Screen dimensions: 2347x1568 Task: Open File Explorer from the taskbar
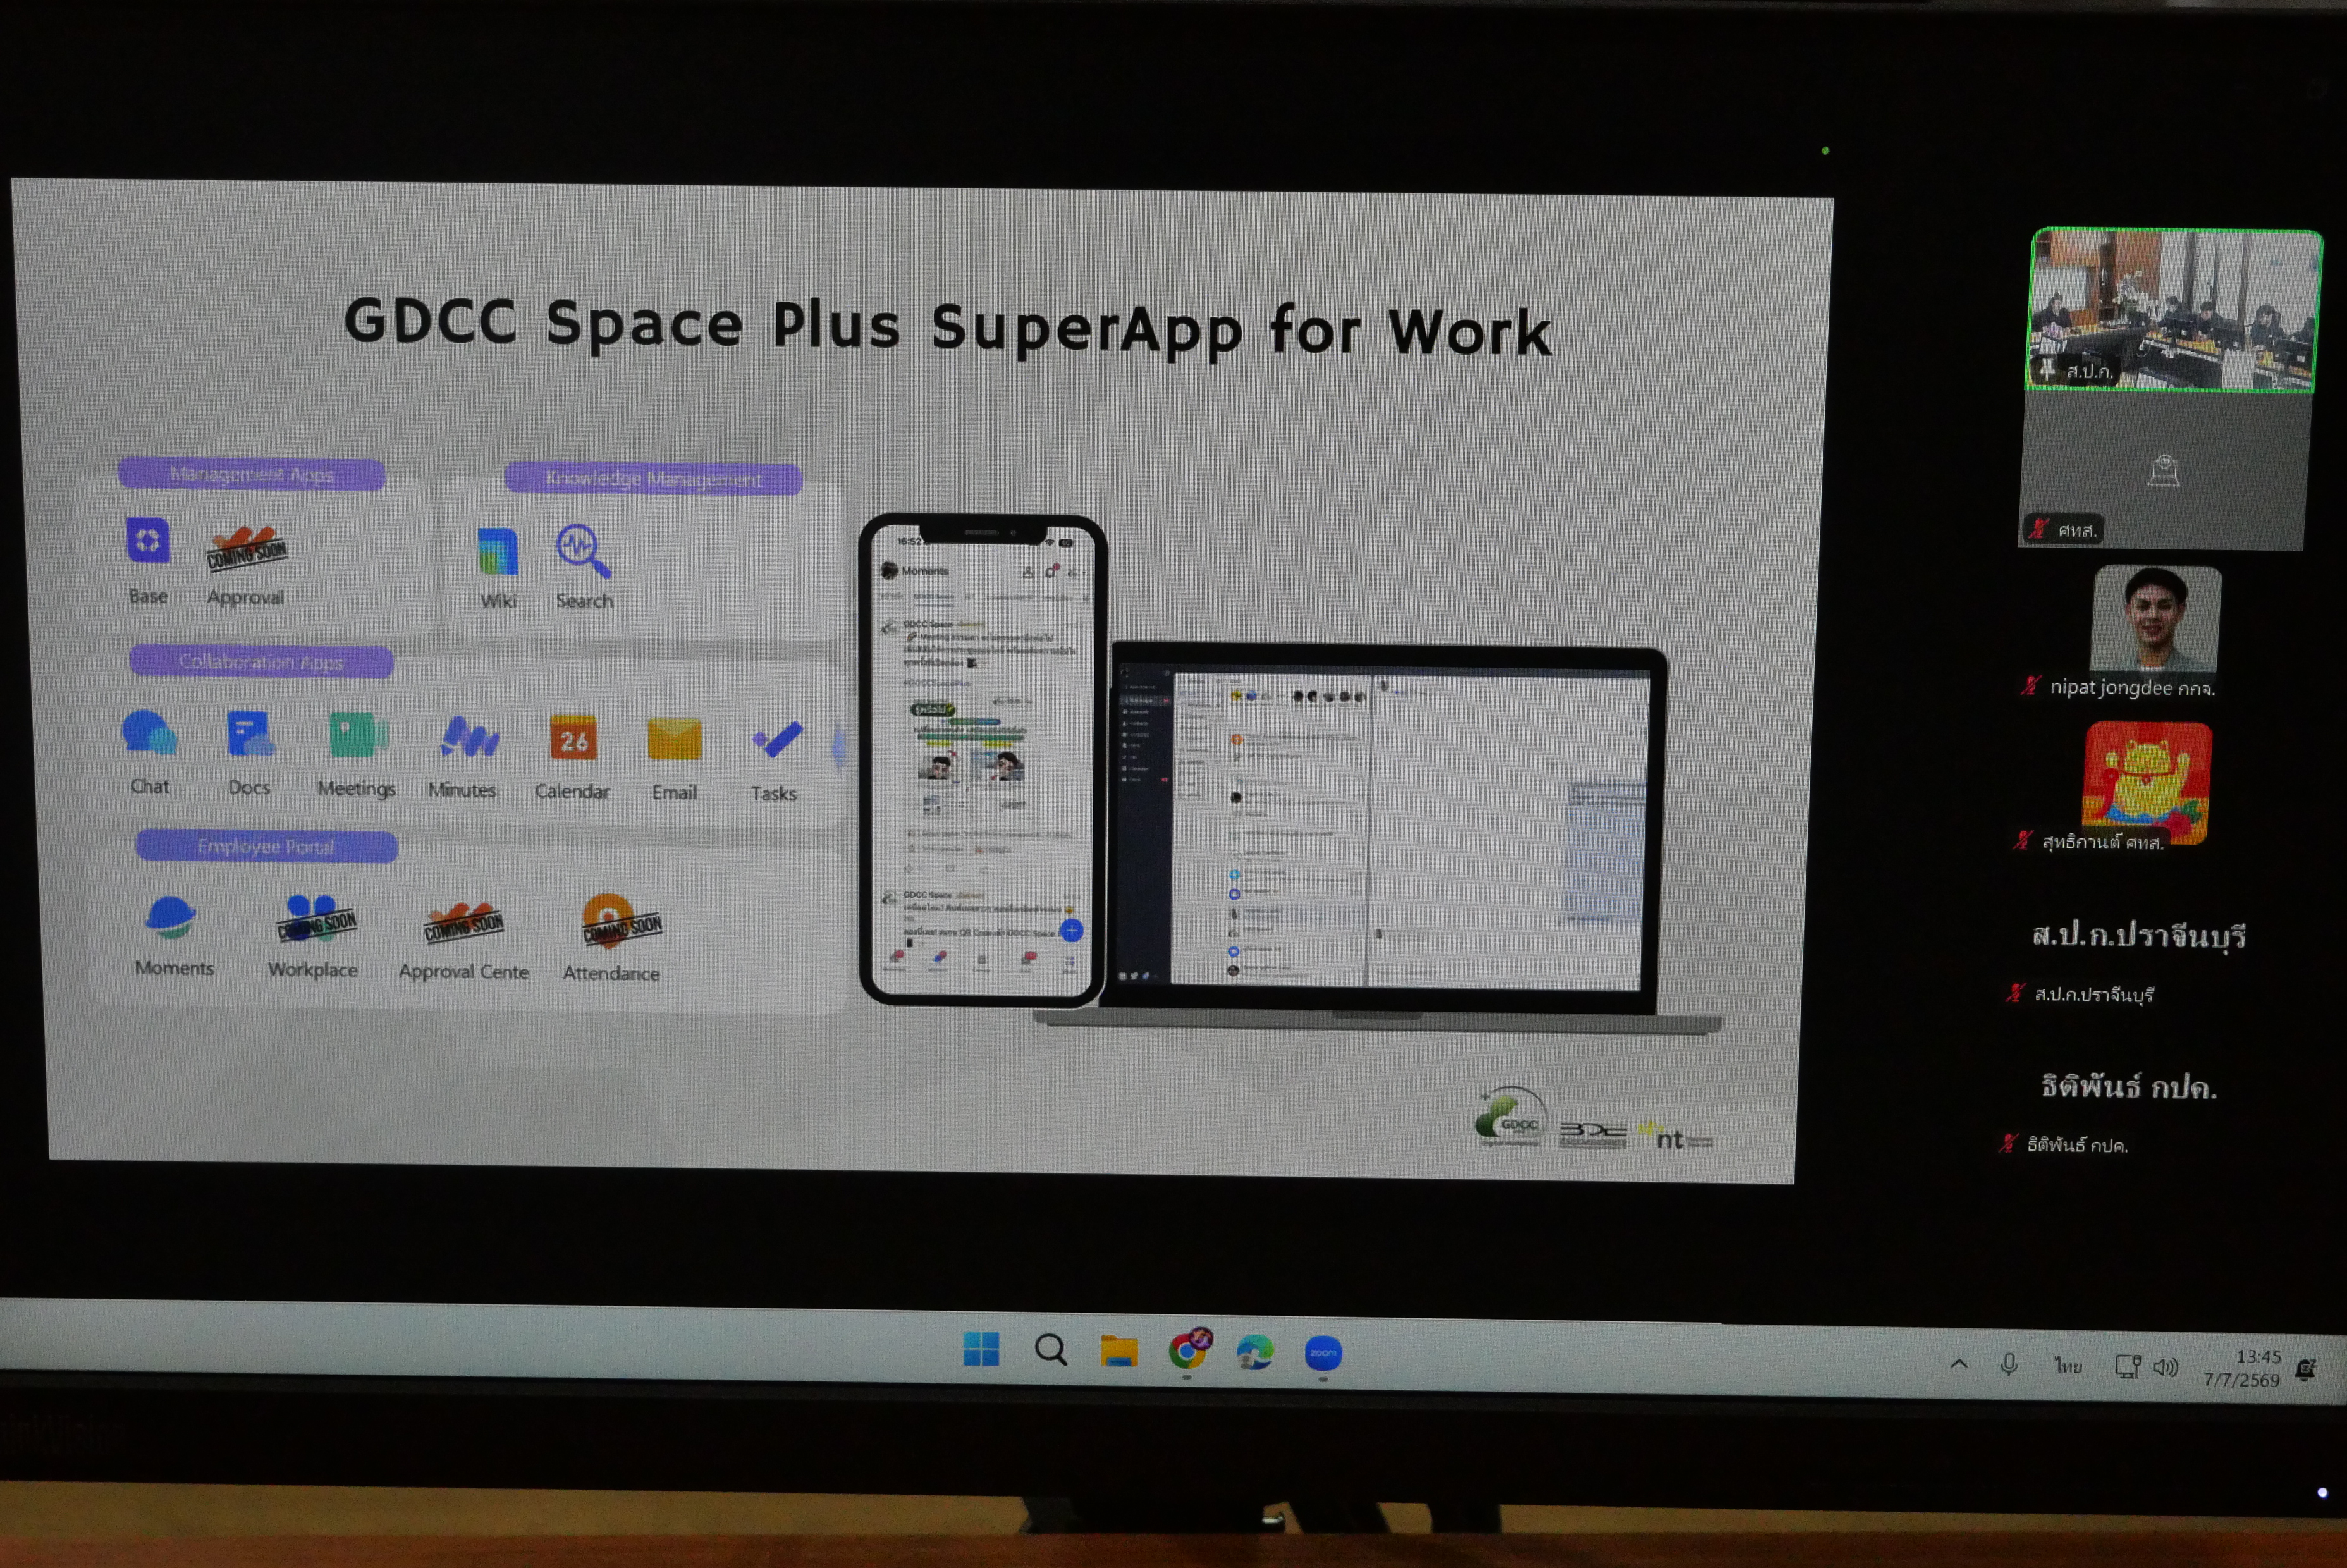1119,1351
